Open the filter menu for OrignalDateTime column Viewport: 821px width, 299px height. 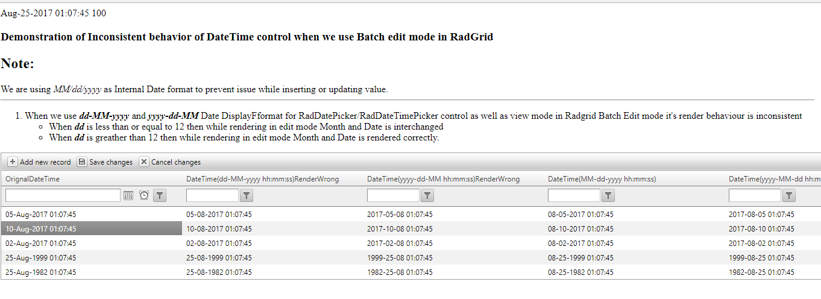coord(159,195)
